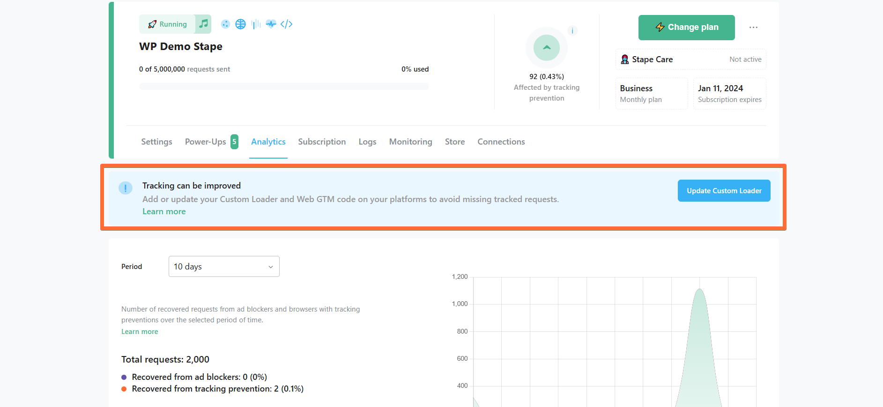
Task: Click the cookie power-up icon
Action: click(x=225, y=24)
